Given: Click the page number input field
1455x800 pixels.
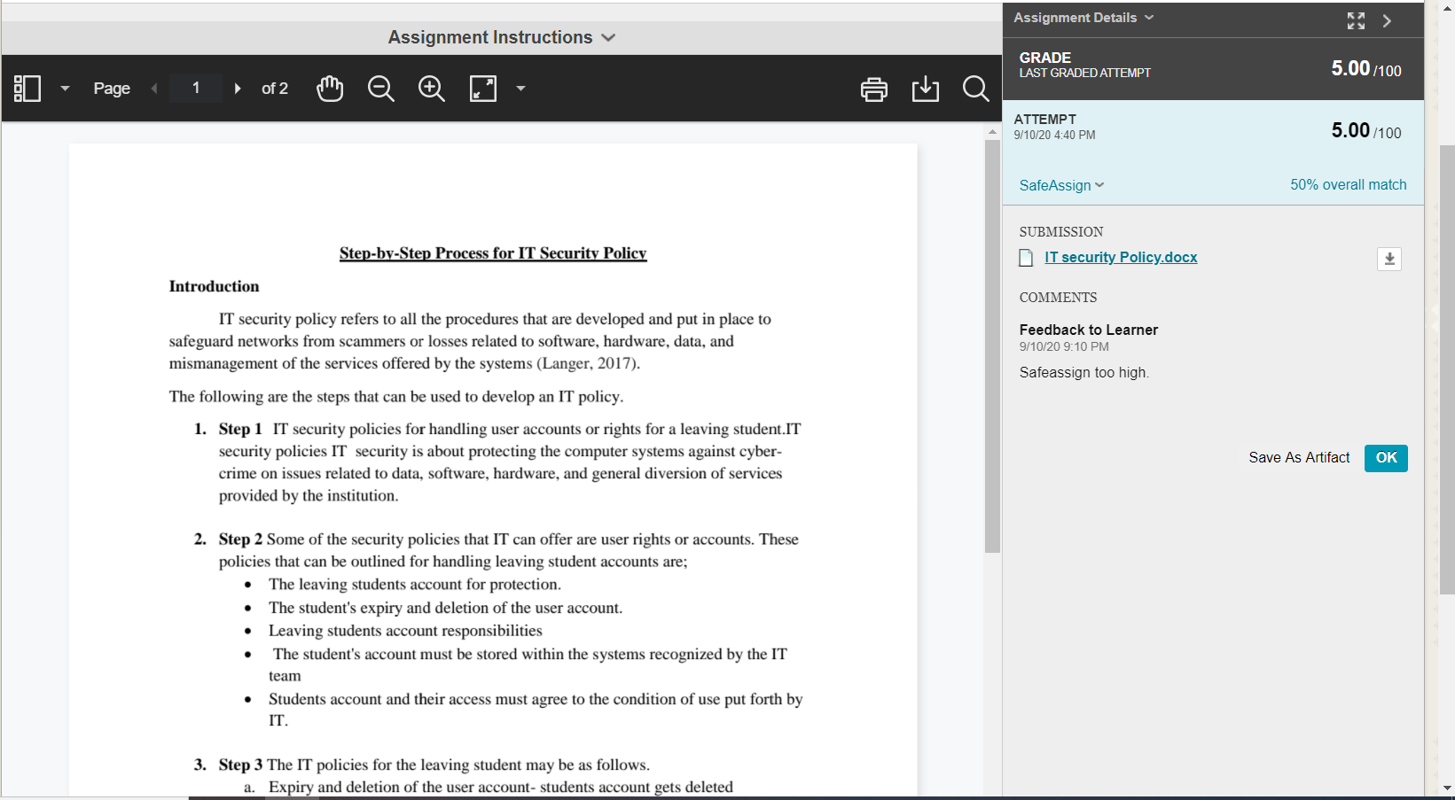Looking at the screenshot, I should pyautogui.click(x=196, y=88).
